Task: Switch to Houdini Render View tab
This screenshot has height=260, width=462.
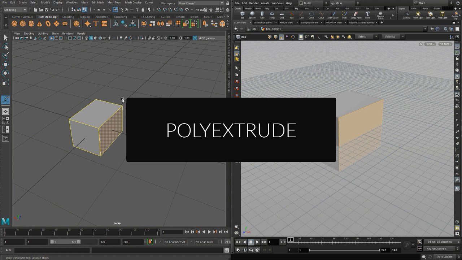Action: [286, 22]
